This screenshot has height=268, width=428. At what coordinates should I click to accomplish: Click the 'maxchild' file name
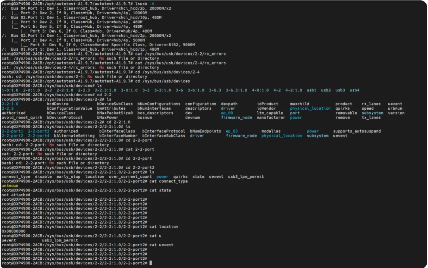(x=300, y=104)
